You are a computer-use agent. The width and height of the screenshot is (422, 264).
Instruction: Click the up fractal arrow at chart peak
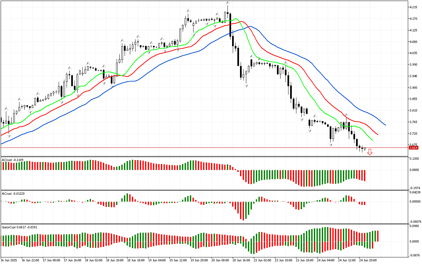pyautogui.click(x=227, y=3)
